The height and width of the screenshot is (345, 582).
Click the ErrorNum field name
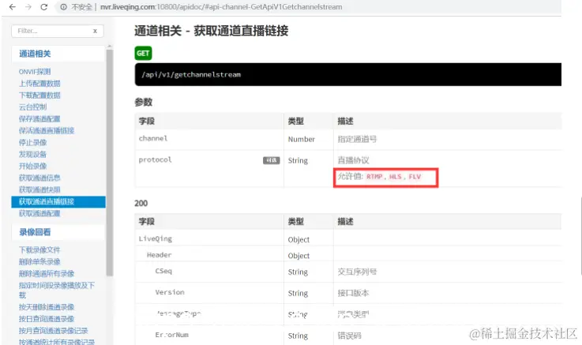tap(172, 335)
